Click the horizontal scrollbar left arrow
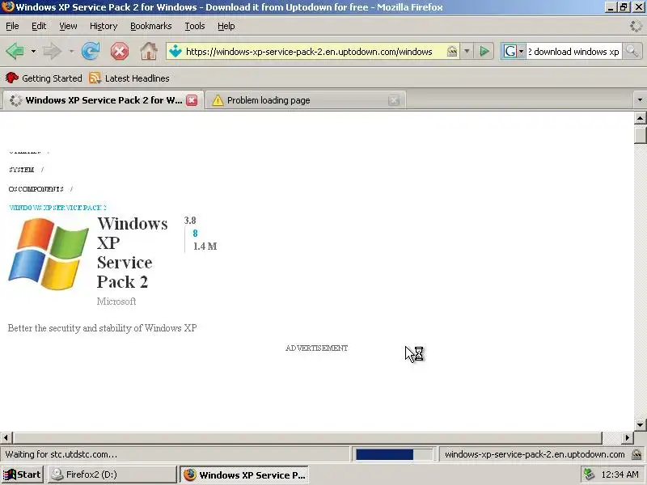The height and width of the screenshot is (485, 647). point(6,437)
